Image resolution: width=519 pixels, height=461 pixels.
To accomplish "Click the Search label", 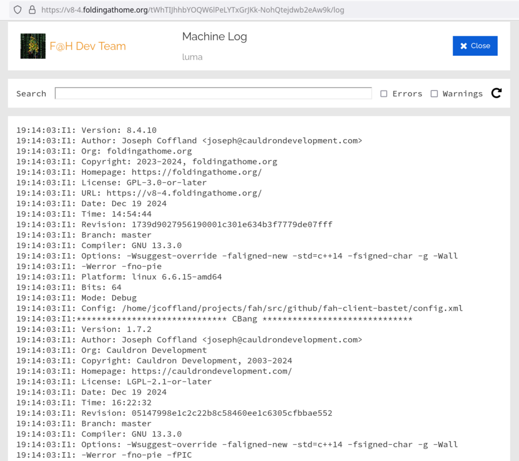I will [x=31, y=94].
